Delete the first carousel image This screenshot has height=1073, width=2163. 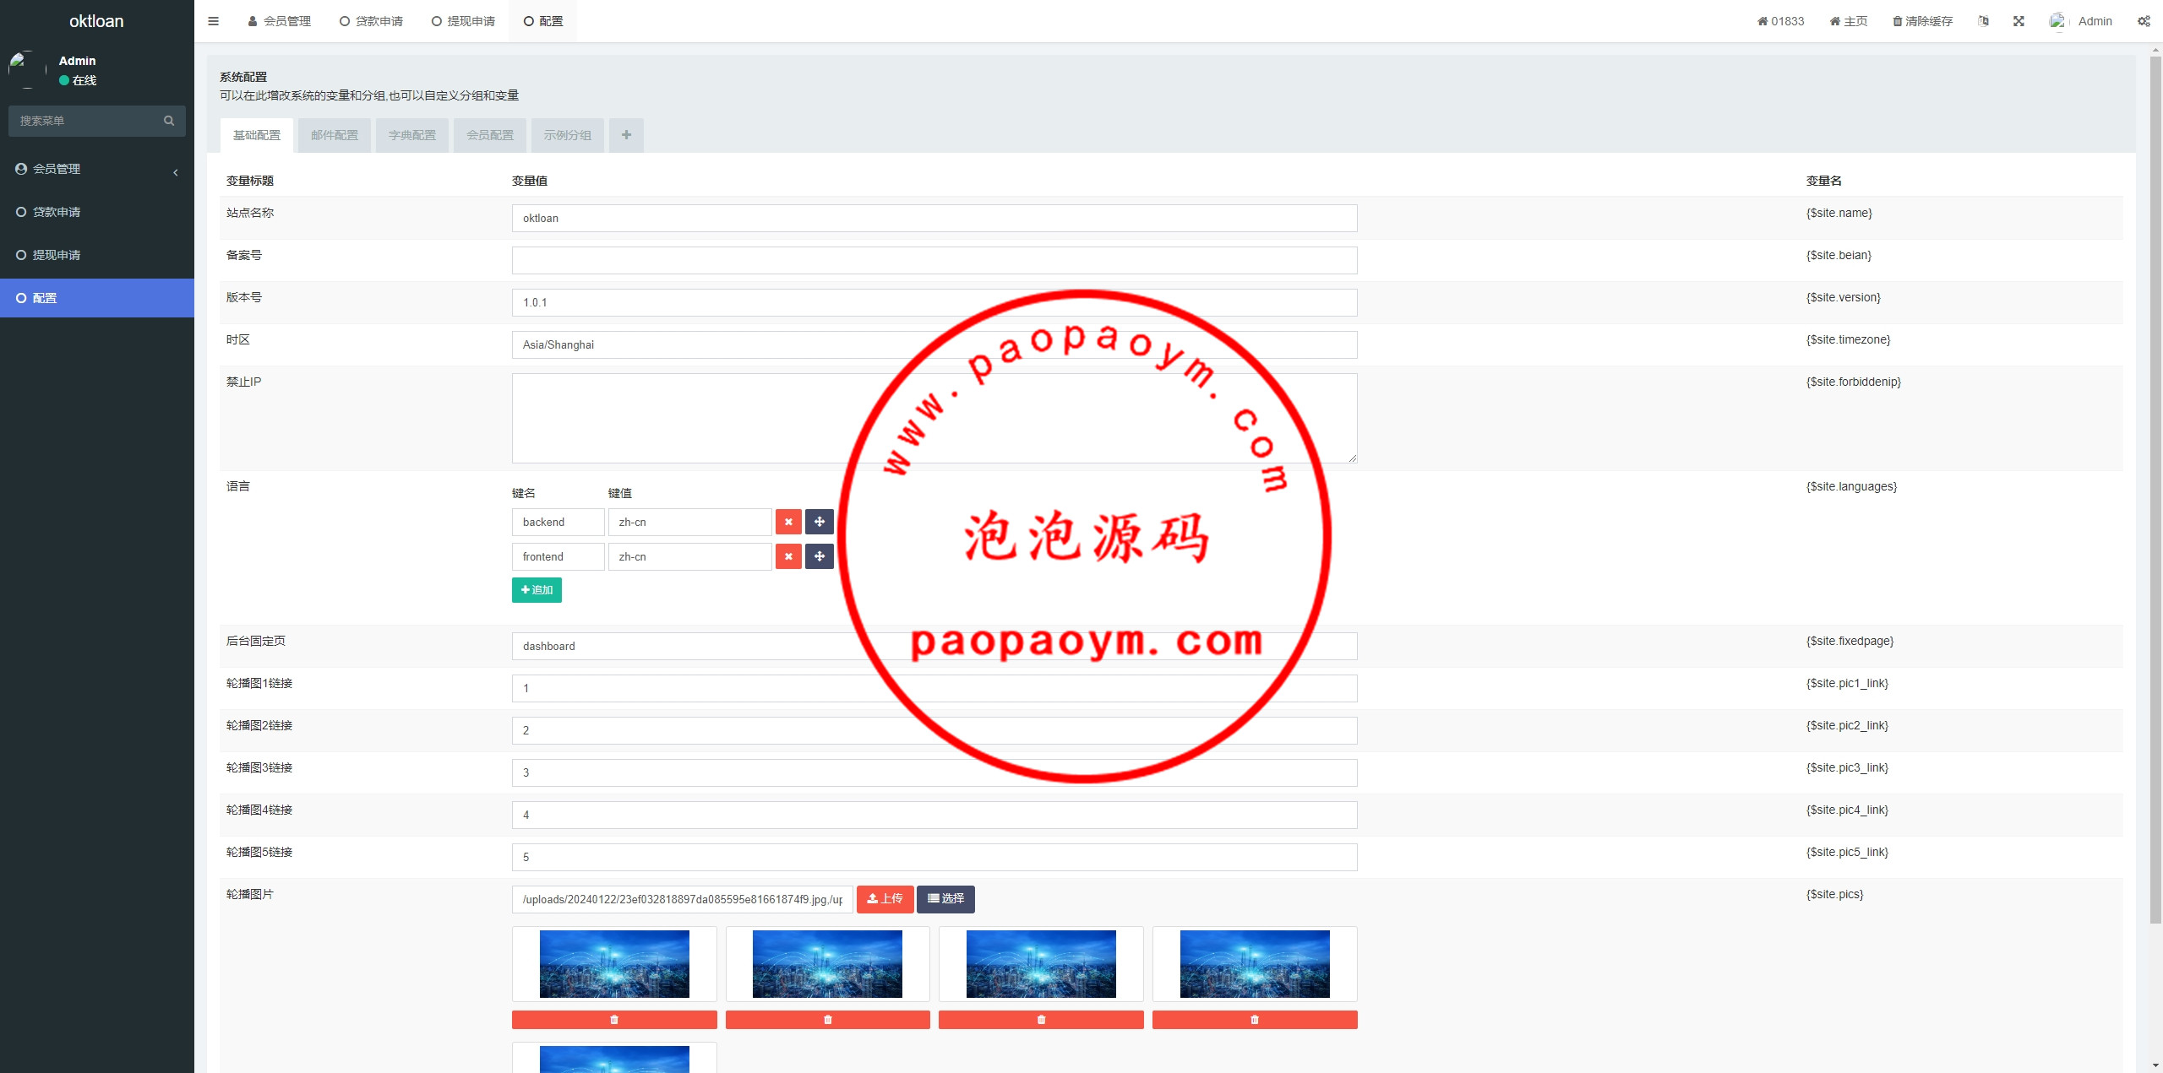point(614,1020)
